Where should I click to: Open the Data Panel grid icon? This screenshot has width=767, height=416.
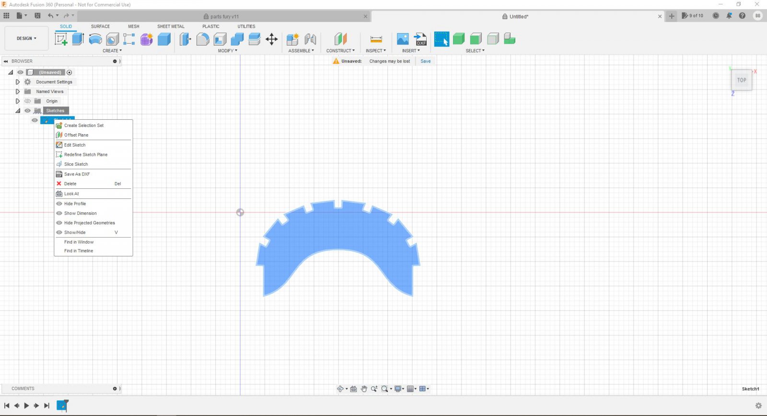[x=6, y=16]
